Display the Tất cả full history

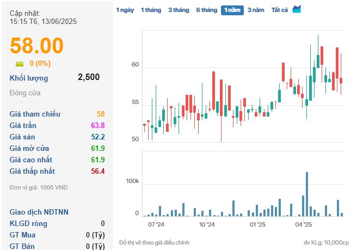coord(279,10)
